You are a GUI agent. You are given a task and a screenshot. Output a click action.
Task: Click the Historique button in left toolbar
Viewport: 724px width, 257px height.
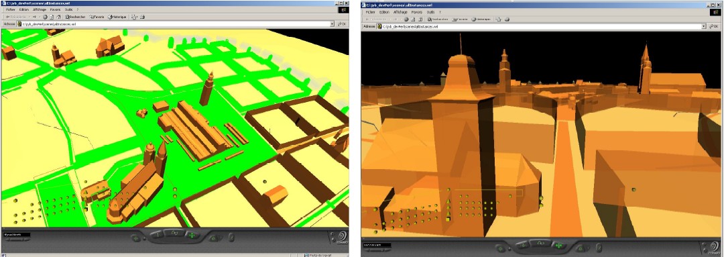coord(117,17)
